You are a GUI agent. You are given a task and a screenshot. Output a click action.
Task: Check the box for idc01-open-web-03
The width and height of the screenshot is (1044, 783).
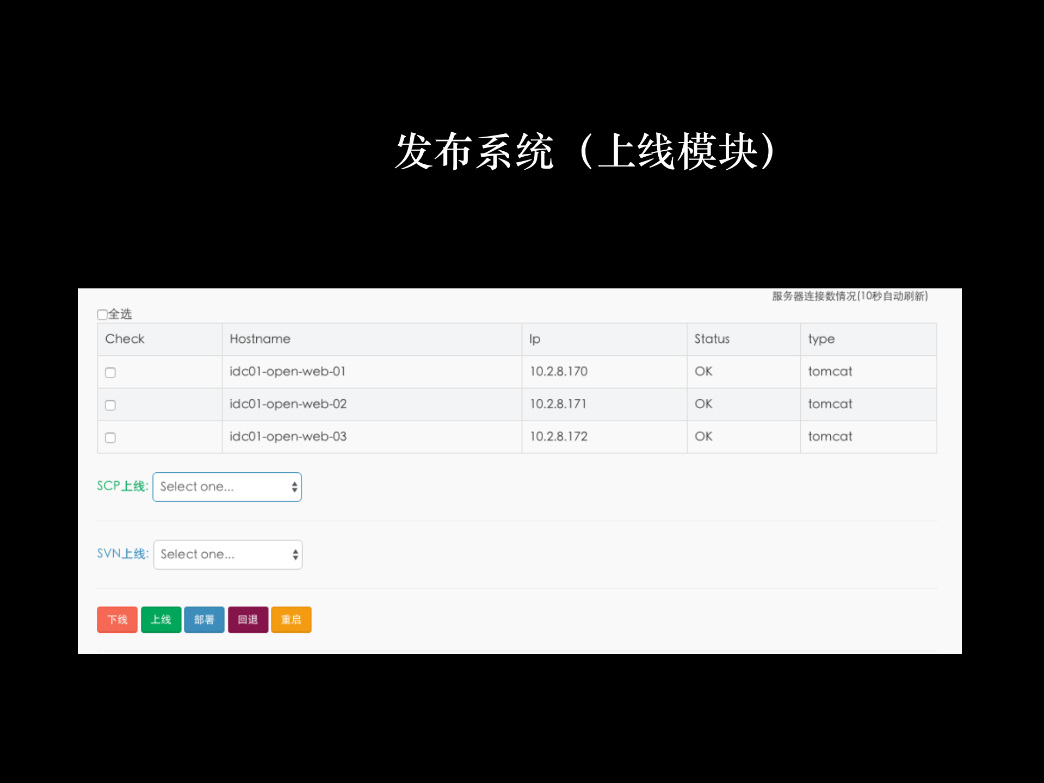tap(110, 437)
